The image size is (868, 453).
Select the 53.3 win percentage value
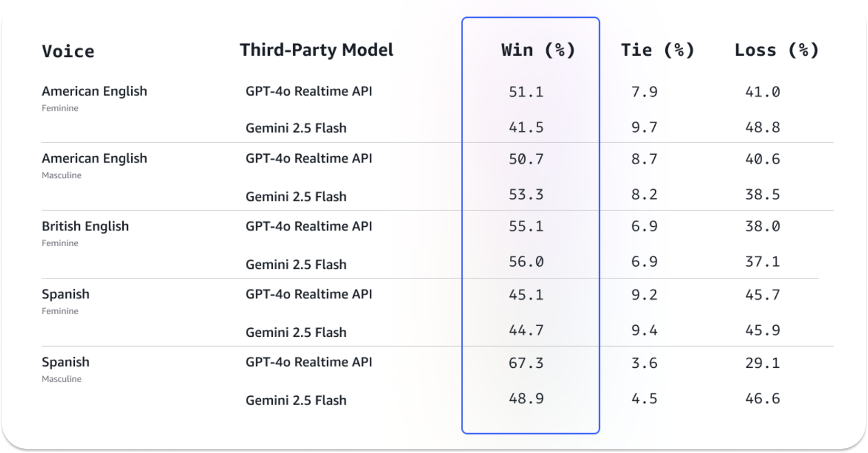(x=526, y=195)
